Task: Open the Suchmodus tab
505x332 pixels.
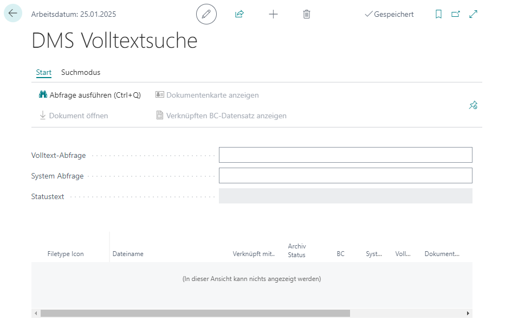Action: pyautogui.click(x=81, y=72)
